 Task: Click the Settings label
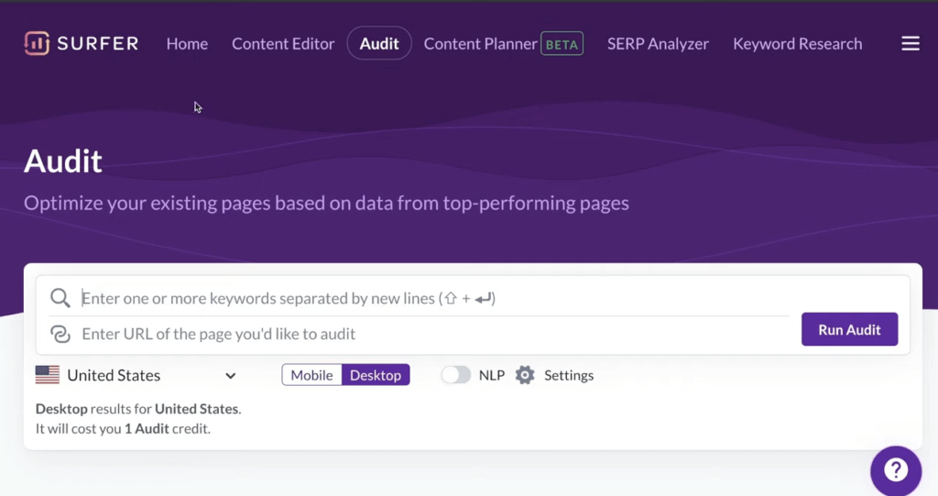point(569,376)
